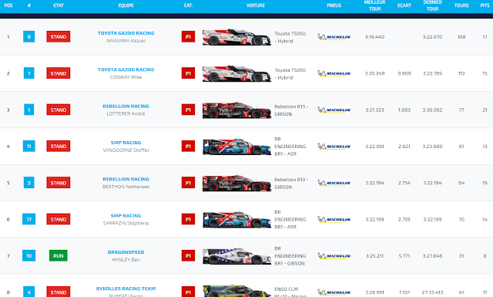
Task: Click the SMP number 11 car image
Action: click(x=236, y=147)
